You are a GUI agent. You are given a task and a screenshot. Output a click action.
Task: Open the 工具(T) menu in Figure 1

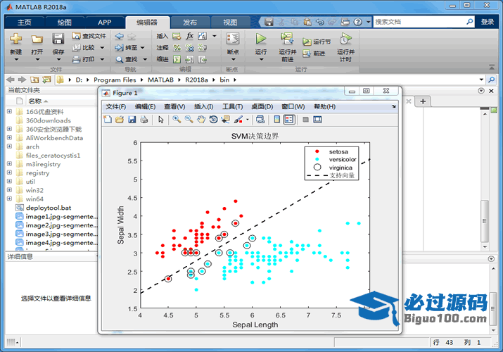(x=233, y=106)
